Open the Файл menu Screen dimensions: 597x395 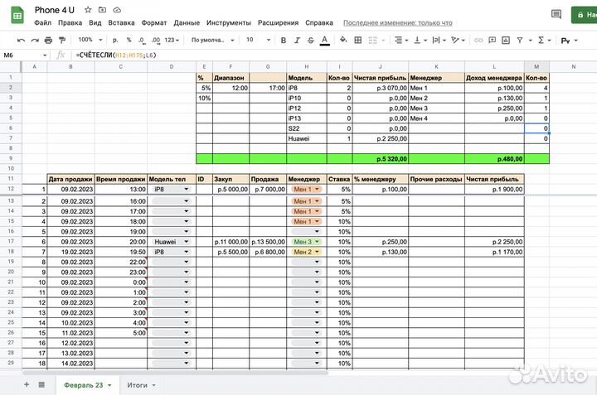42,23
